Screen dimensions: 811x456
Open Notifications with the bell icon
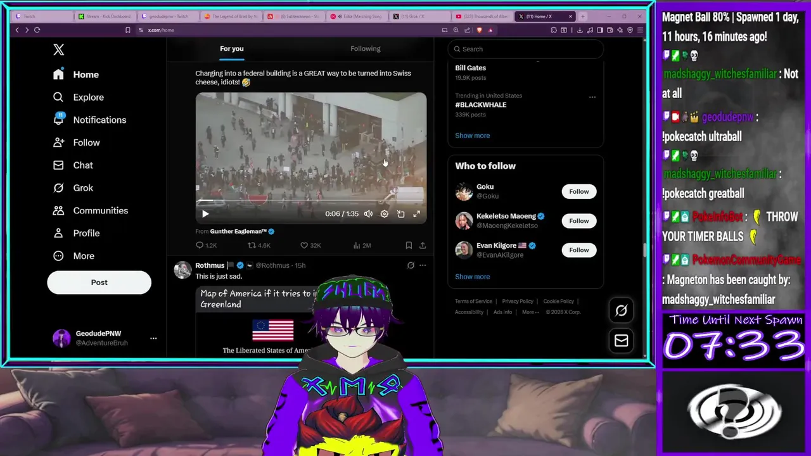(x=89, y=120)
